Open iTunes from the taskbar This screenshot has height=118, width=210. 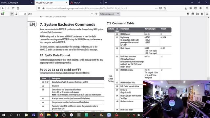pos(72,115)
